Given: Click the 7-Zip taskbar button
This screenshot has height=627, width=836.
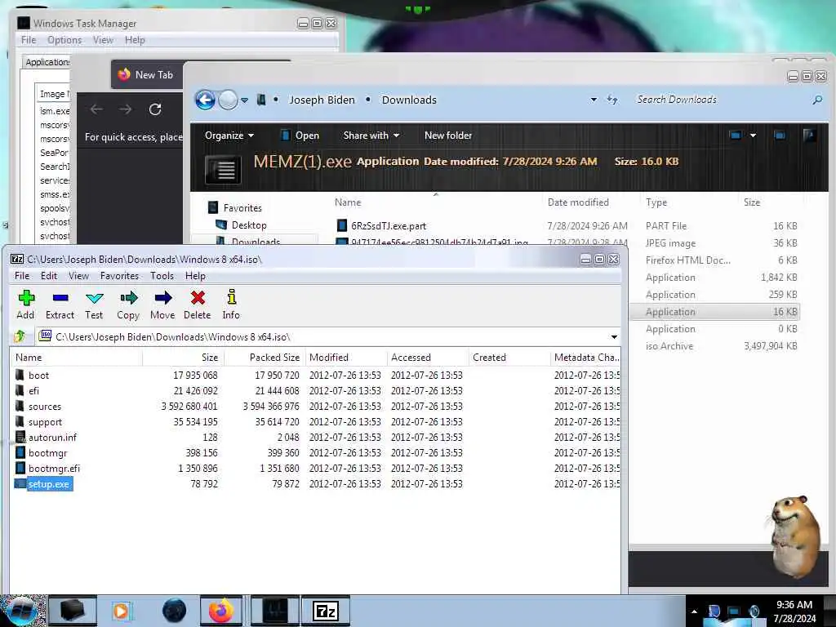Looking at the screenshot, I should pyautogui.click(x=326, y=611).
